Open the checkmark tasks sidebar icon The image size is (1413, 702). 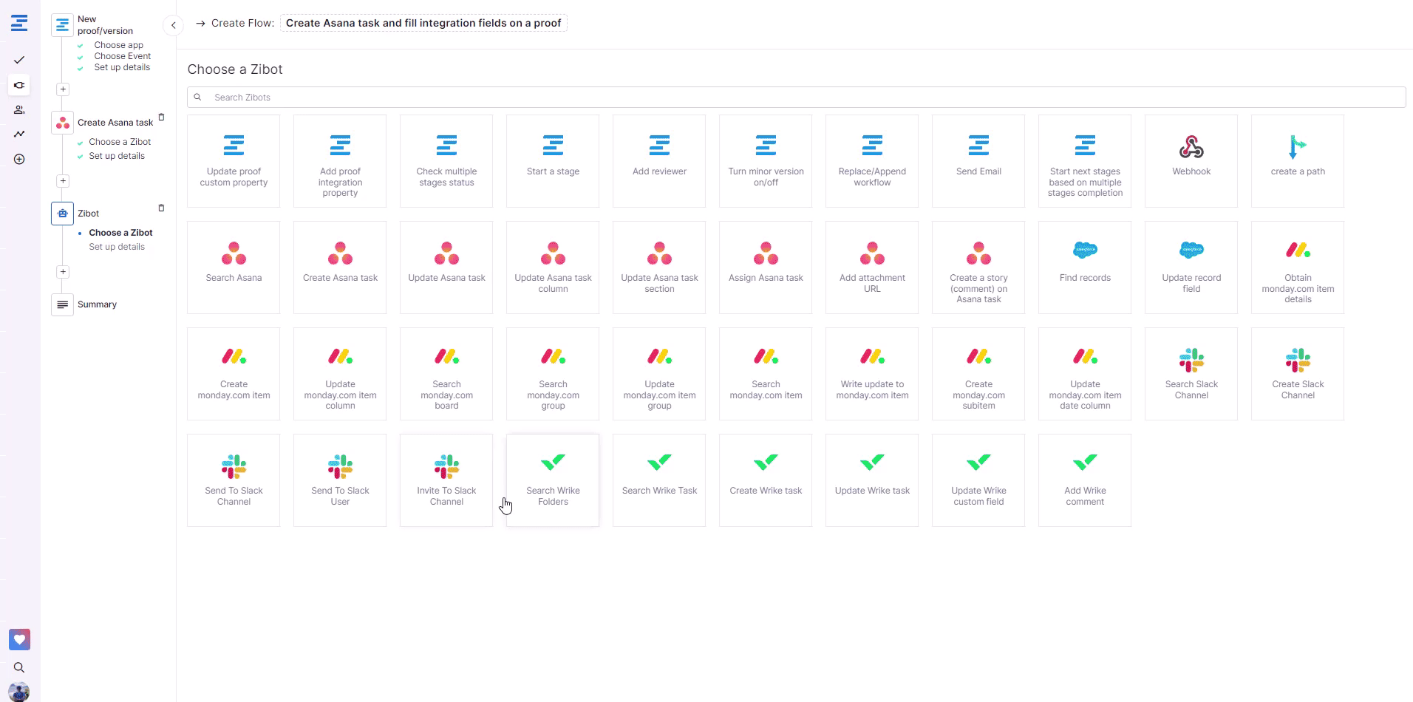pyautogui.click(x=19, y=60)
